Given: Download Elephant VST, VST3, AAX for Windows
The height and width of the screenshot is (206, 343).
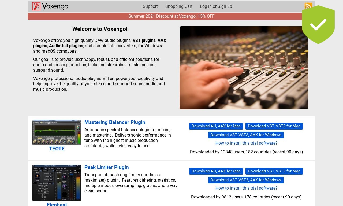Looking at the screenshot, I should [x=246, y=180].
